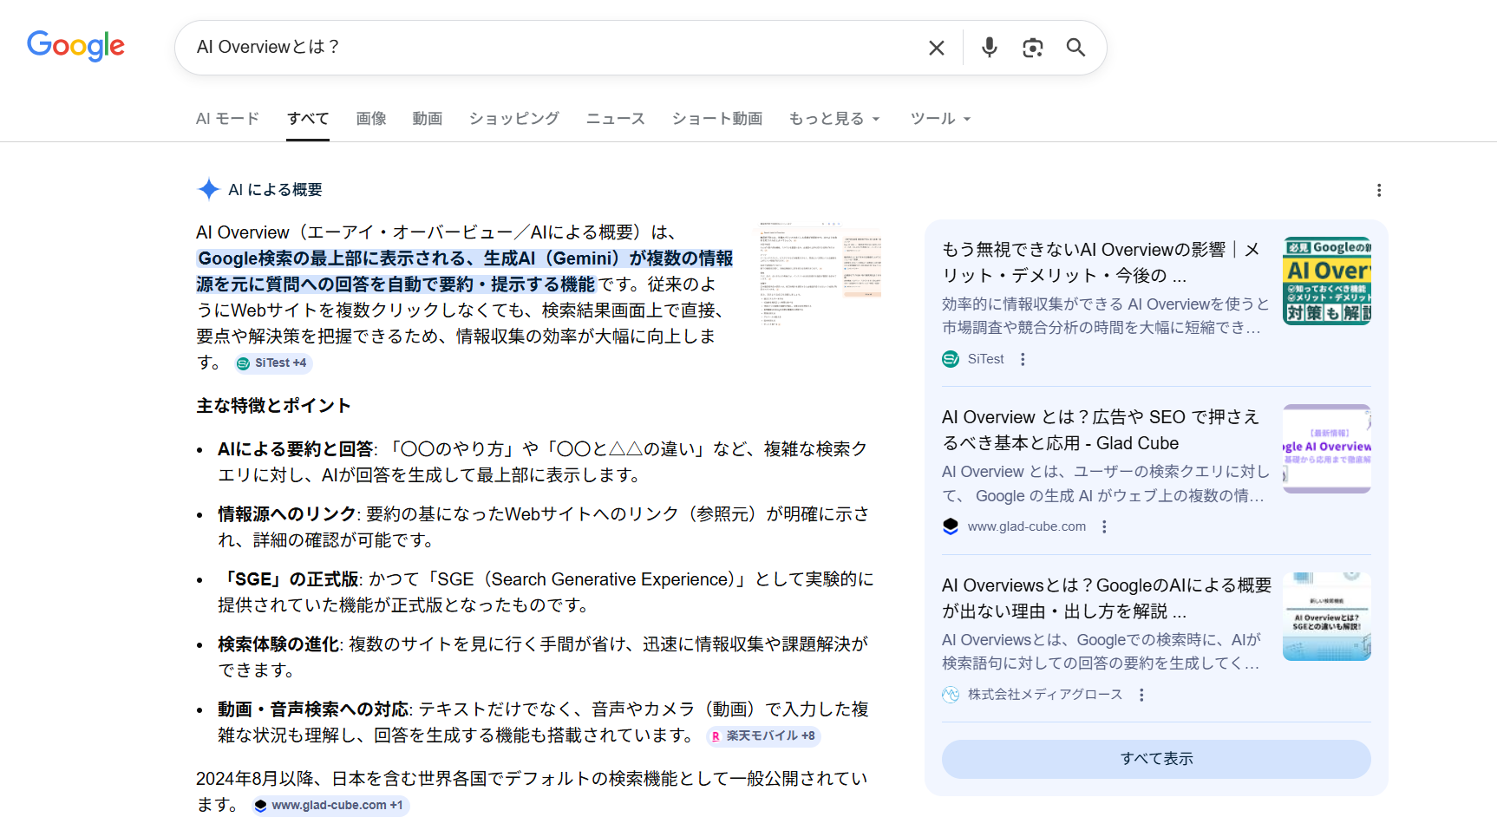Image resolution: width=1497 pixels, height=830 pixels.
Task: Open more options for www.glad-cube.com source
Action: (x=1104, y=526)
